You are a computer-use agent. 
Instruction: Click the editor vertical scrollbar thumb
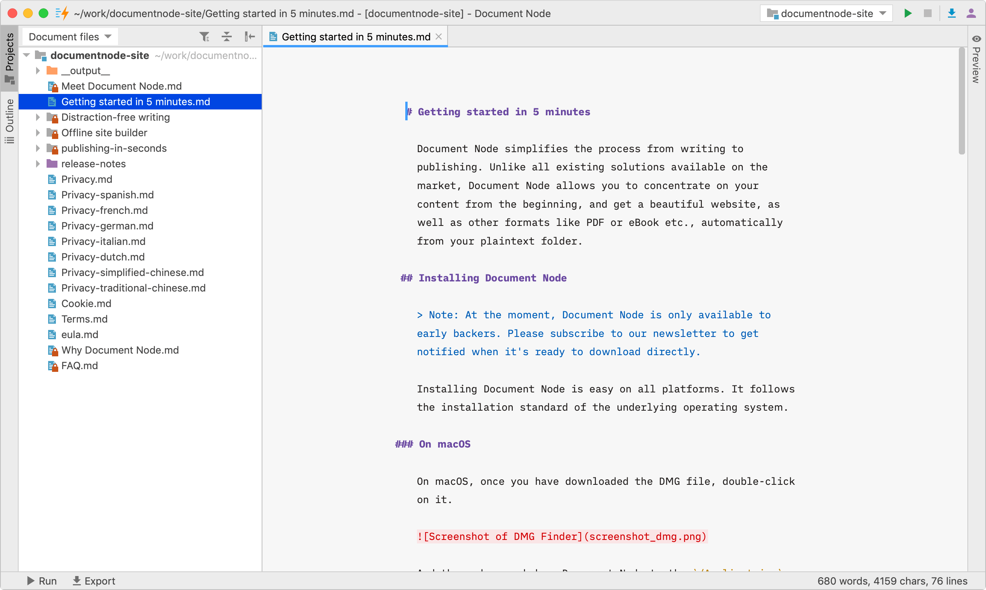click(962, 101)
